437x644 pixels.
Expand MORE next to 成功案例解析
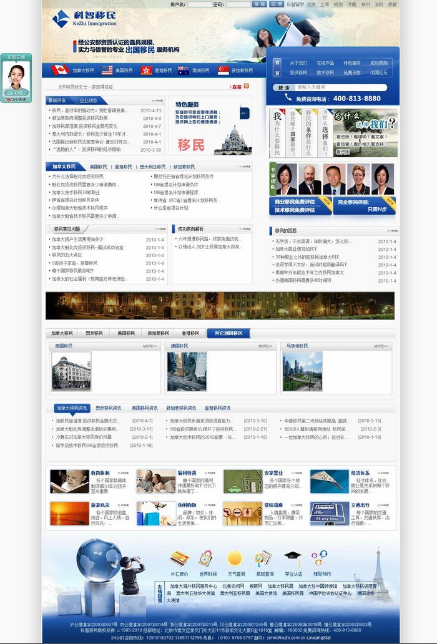pos(244,229)
